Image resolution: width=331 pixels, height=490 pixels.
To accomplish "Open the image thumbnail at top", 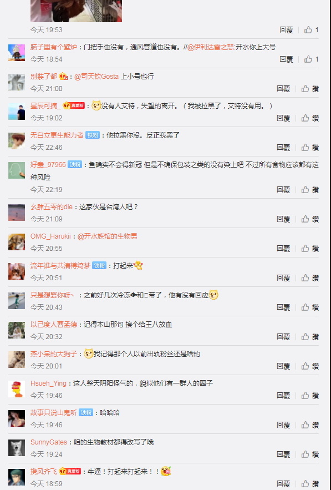I will pyautogui.click(x=76, y=11).
